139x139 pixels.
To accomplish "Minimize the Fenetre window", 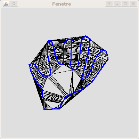I will click(117, 3).
